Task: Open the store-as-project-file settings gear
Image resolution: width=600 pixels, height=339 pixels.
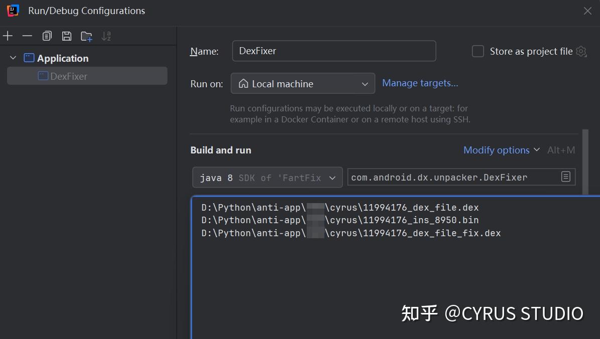Action: [581, 51]
